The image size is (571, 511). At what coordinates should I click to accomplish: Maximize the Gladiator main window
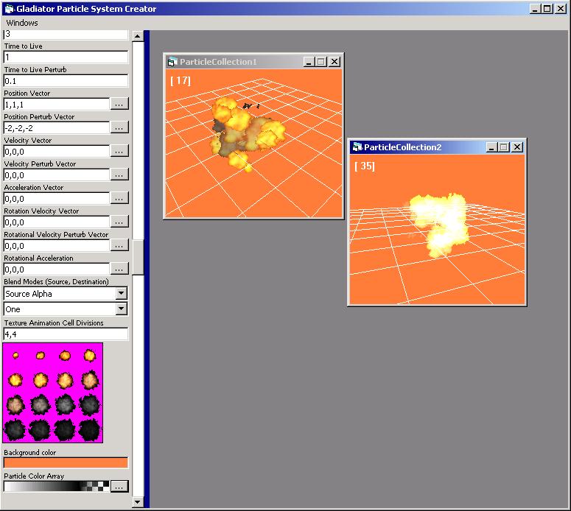point(547,9)
